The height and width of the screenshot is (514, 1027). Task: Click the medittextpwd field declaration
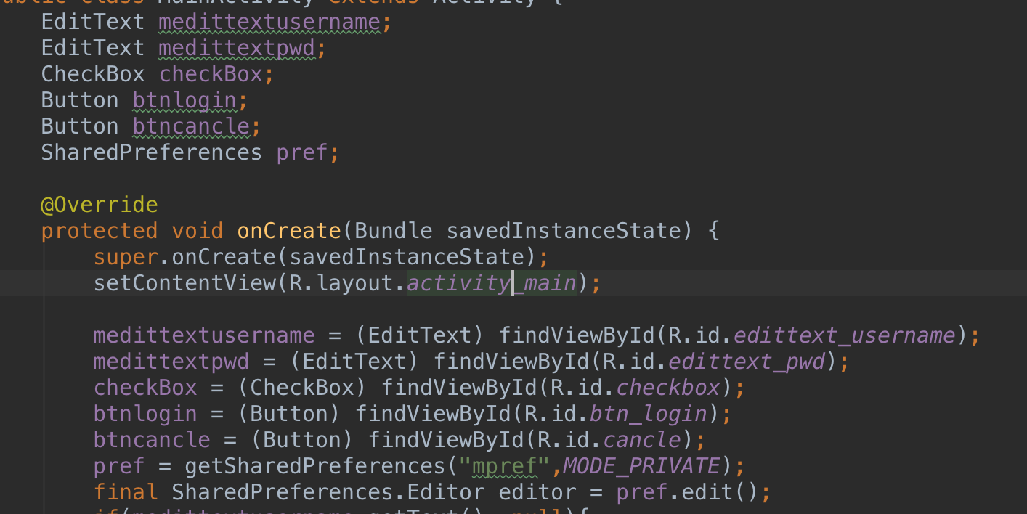tap(237, 48)
